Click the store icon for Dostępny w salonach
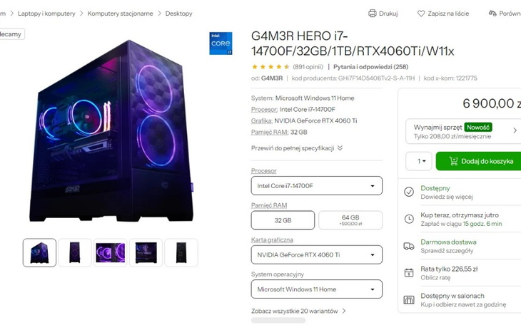Image resolution: width=521 pixels, height=325 pixels. 409,300
